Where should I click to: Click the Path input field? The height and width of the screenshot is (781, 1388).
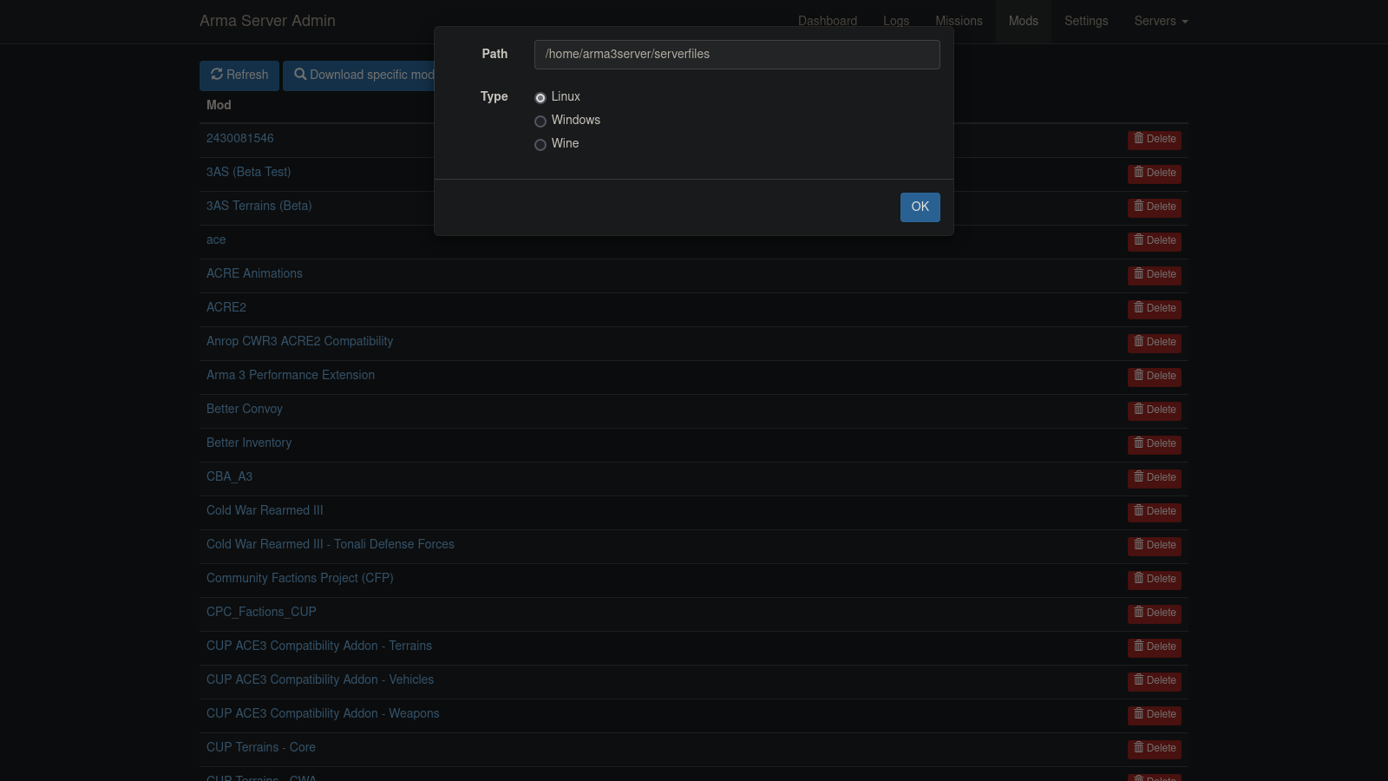[737, 55]
